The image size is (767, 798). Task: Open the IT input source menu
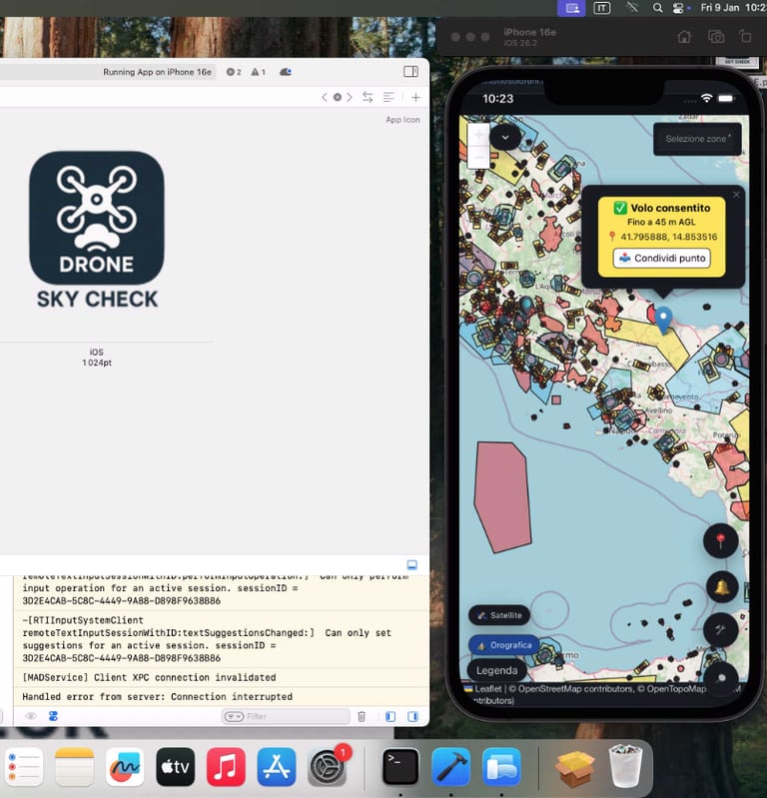tap(601, 8)
